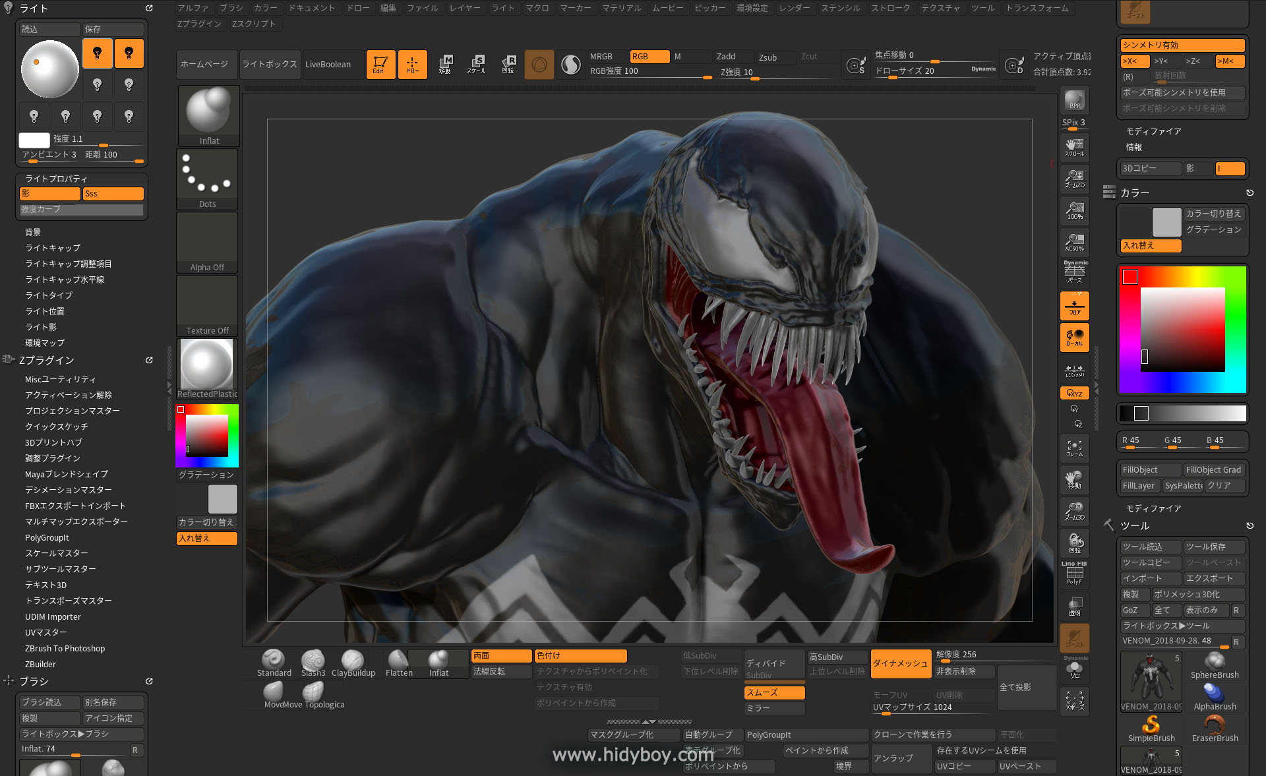Select the Slash3 brush icon
Screen dimensions: 1266x776
click(313, 663)
